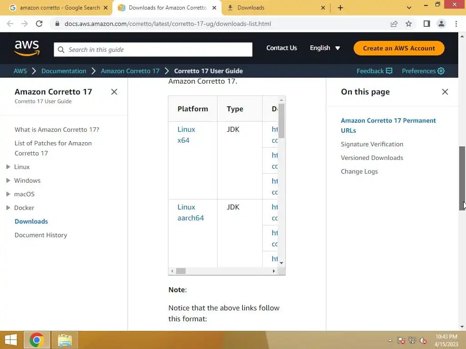Viewport: 466px width, 349px height.
Task: Show hidden tray icons arrow
Action: coord(390,340)
